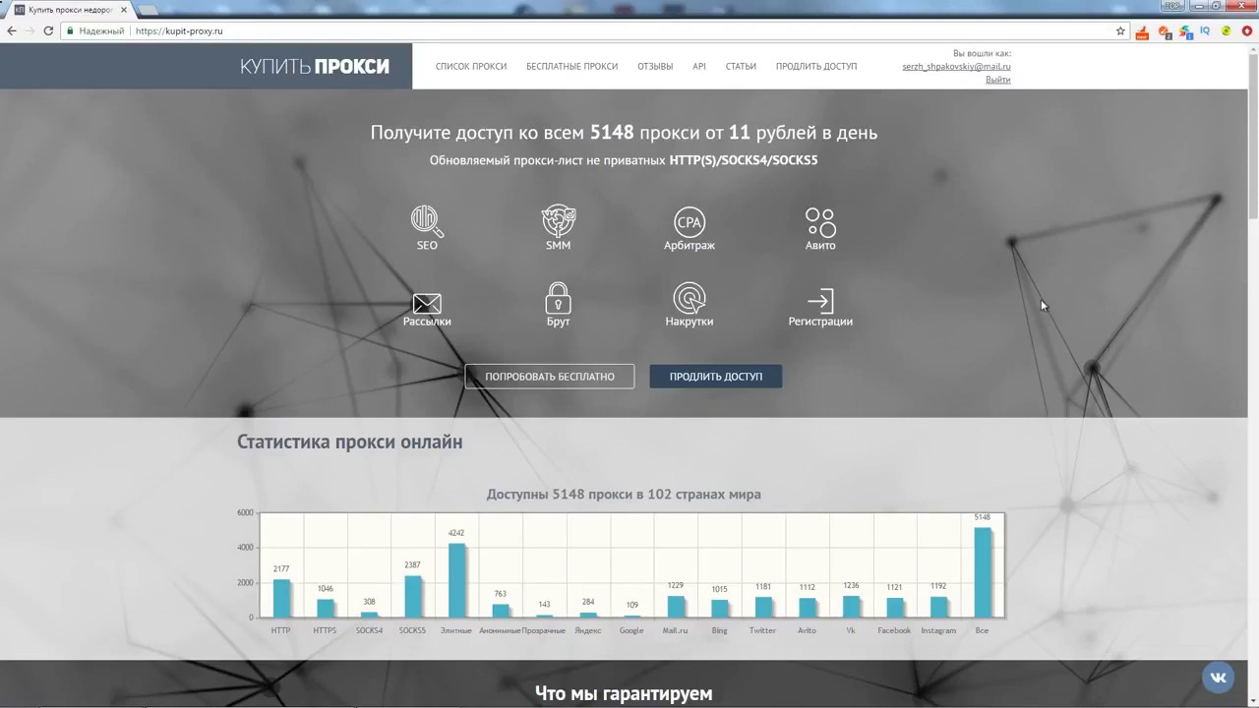The height and width of the screenshot is (708, 1259).
Task: Click the Facebook label on chart axis
Action: [x=894, y=630]
